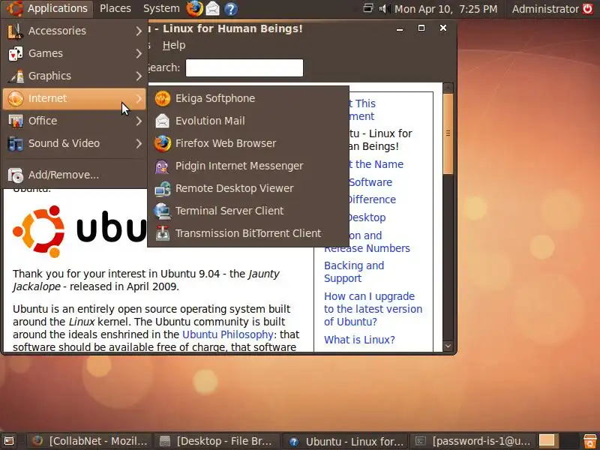
Task: Click the volume speaker icon
Action: [x=384, y=8]
